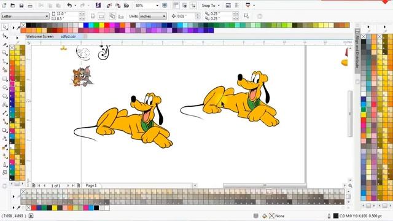Click the nudge distance field showing 0.01
Viewport: 393px width, 221px height.
[x=186, y=17]
